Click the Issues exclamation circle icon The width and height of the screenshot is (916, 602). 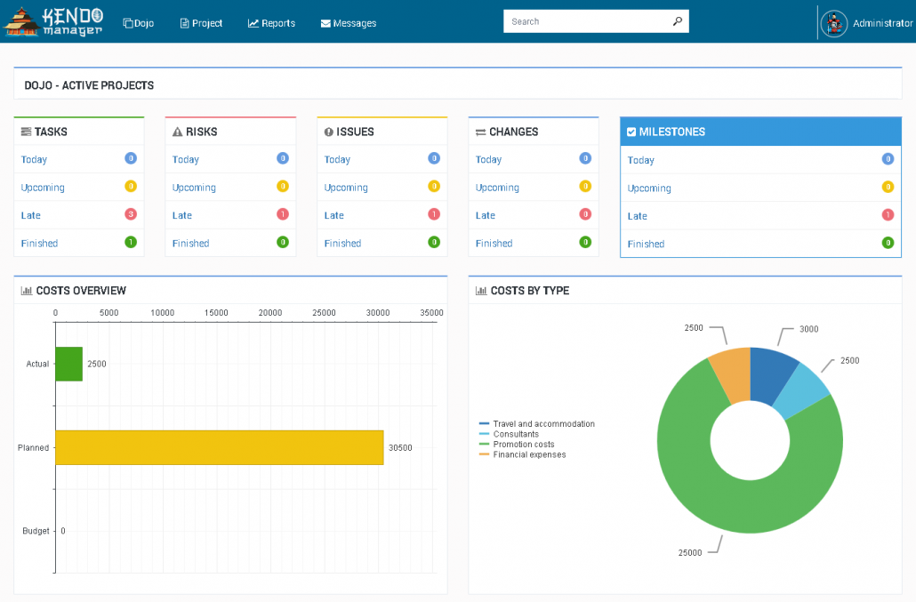click(329, 132)
